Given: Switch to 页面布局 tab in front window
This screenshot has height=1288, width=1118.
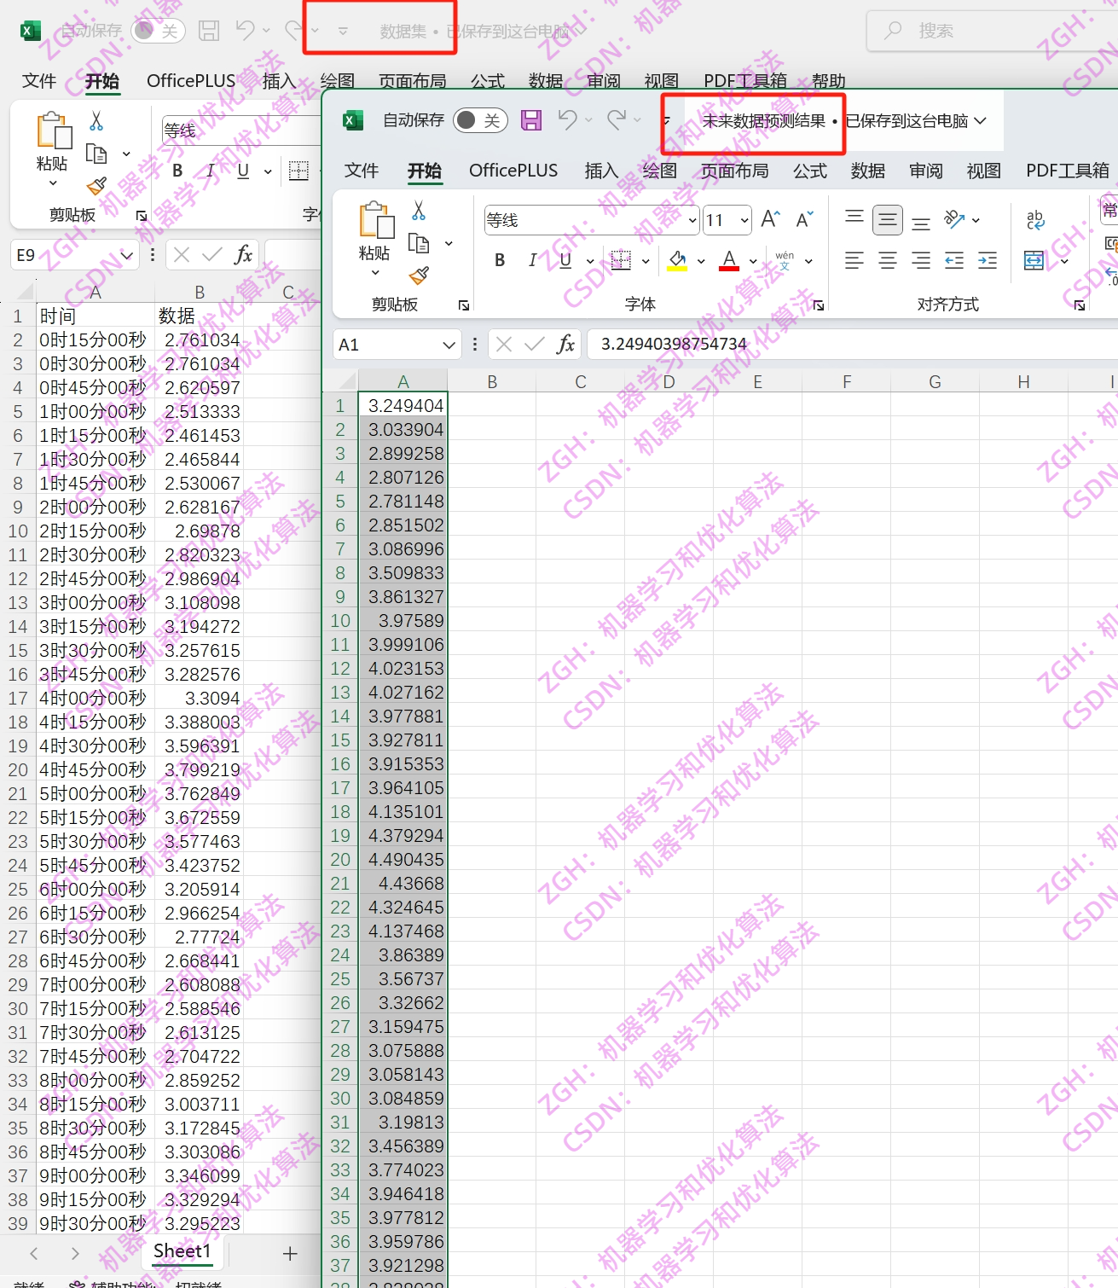Looking at the screenshot, I should (735, 171).
